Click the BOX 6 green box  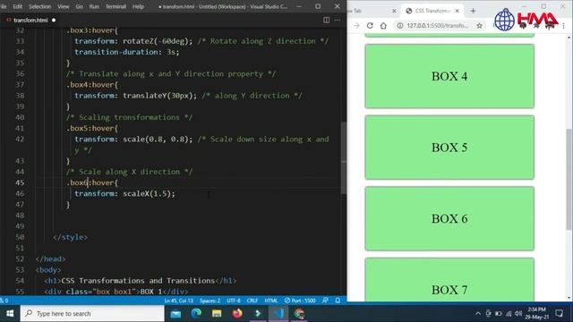tap(449, 218)
